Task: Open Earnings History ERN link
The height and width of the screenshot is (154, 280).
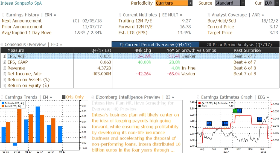Action: click(x=31, y=15)
